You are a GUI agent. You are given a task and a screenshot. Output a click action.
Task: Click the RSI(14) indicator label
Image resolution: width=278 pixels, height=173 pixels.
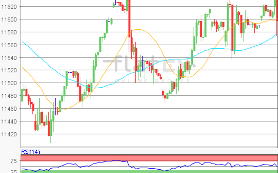pyautogui.click(x=30, y=152)
